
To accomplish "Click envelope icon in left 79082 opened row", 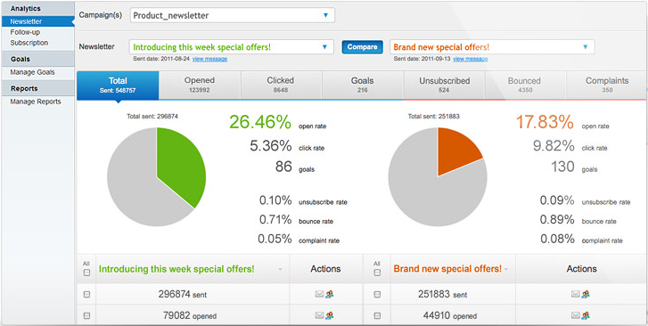I will [319, 315].
